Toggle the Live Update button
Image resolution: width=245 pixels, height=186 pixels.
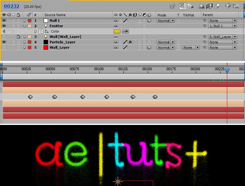[183, 6]
